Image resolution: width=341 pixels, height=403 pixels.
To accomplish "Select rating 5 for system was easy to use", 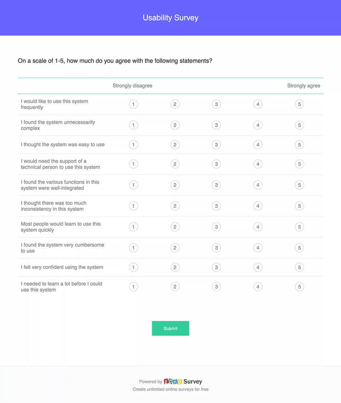I will coord(299,145).
